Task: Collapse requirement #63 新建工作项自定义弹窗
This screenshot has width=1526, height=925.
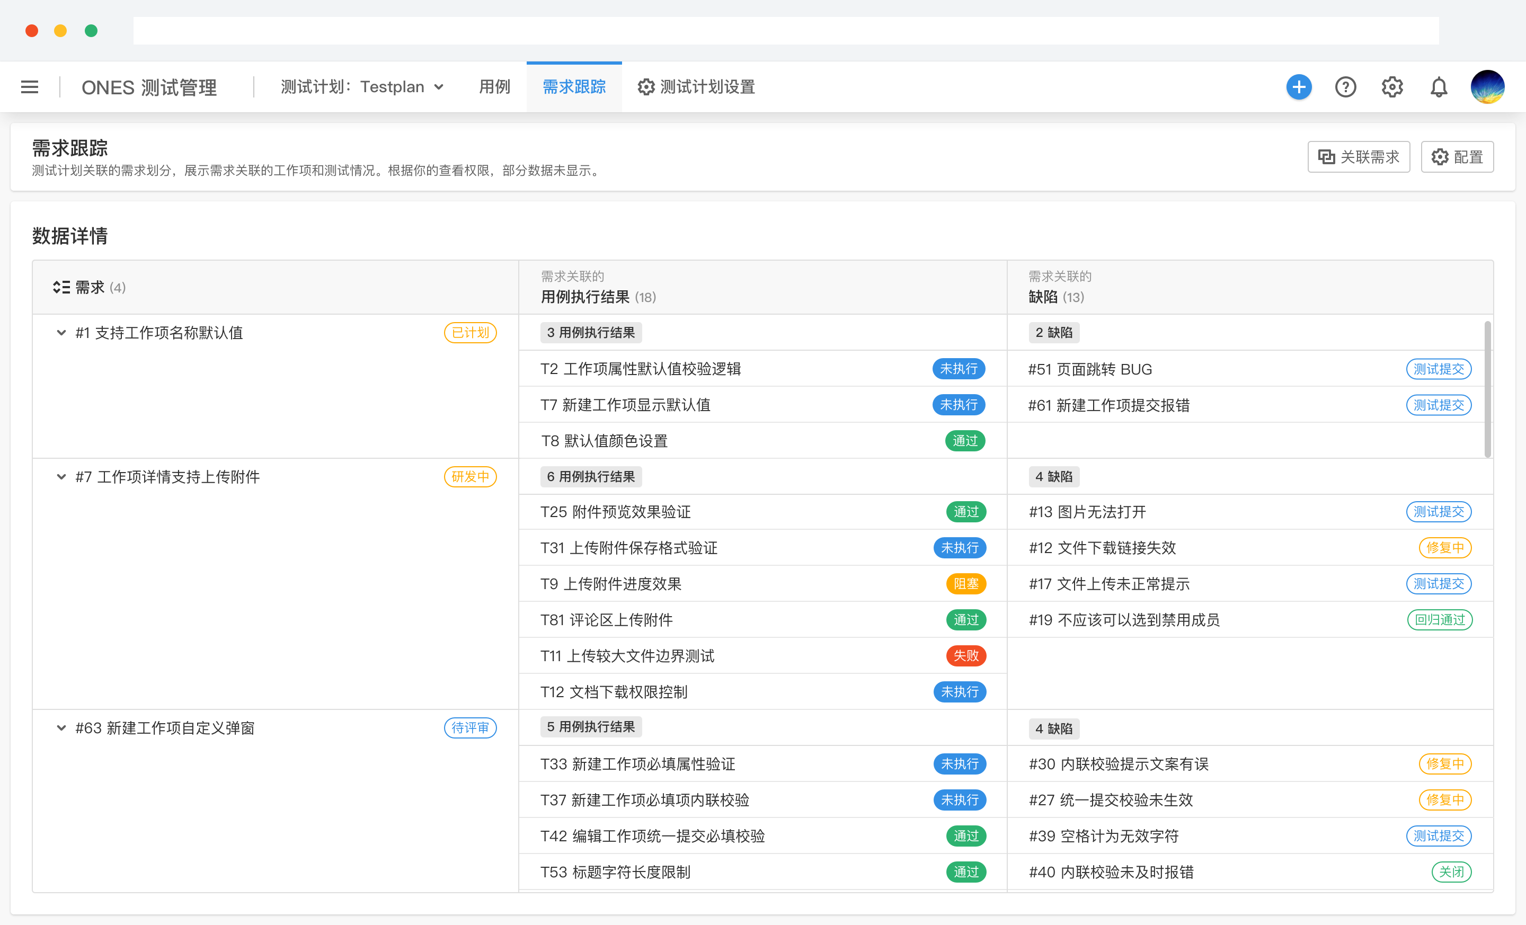Action: tap(61, 728)
